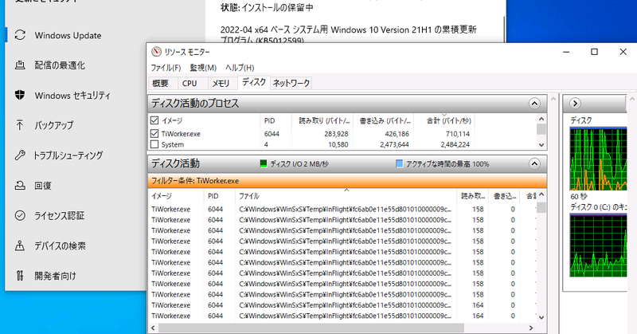
Task: Click the トラブルシューティング wrench icon
Action: click(x=20, y=155)
